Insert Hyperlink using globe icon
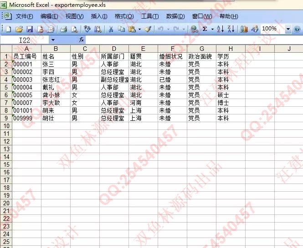This screenshot has height=248, width=303. coord(194,29)
